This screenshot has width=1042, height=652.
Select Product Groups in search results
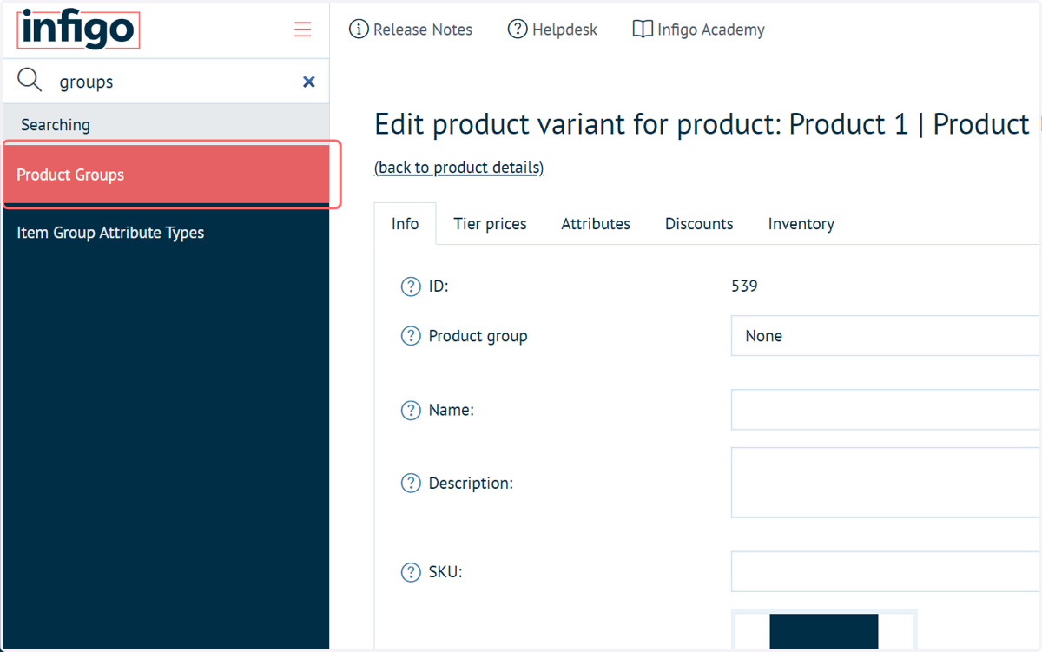165,175
